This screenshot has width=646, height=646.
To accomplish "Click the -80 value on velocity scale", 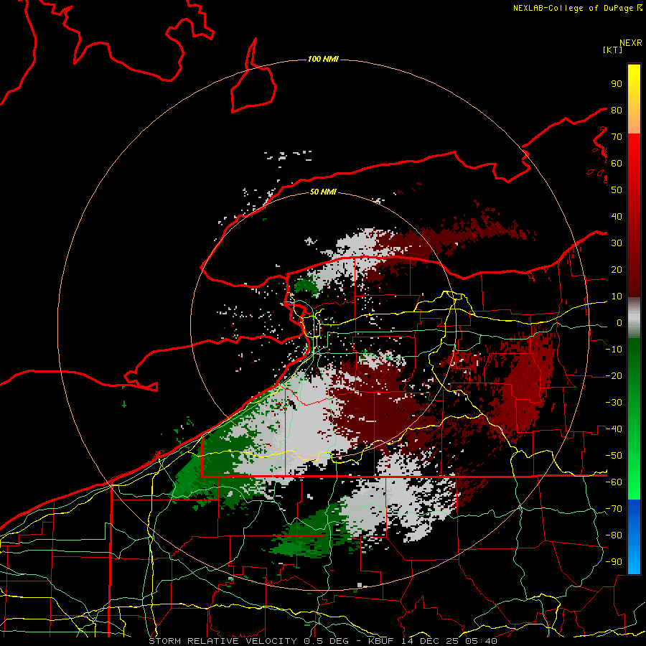I will point(614,535).
